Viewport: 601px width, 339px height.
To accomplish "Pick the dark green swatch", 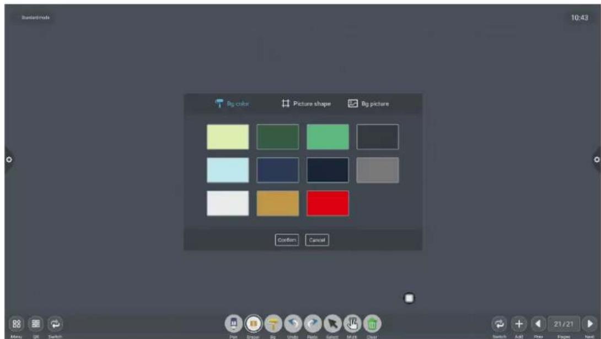I will tap(278, 137).
